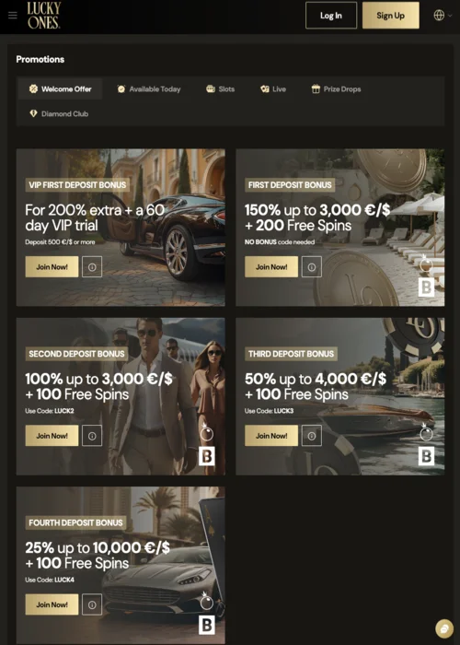The image size is (460, 645).
Task: Open the language globe selector
Action: click(443, 16)
